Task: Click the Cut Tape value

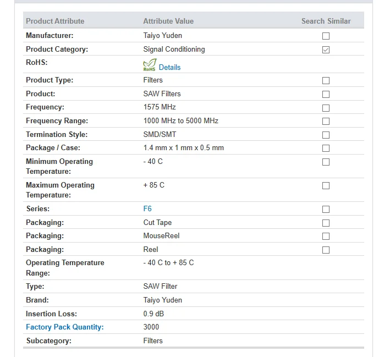Action: point(157,222)
